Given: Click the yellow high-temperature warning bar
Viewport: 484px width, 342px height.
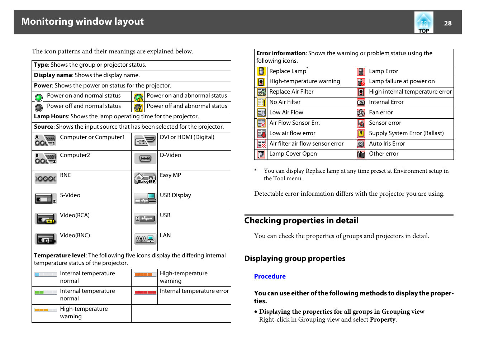Looking at the screenshot, I should pos(46,310).
